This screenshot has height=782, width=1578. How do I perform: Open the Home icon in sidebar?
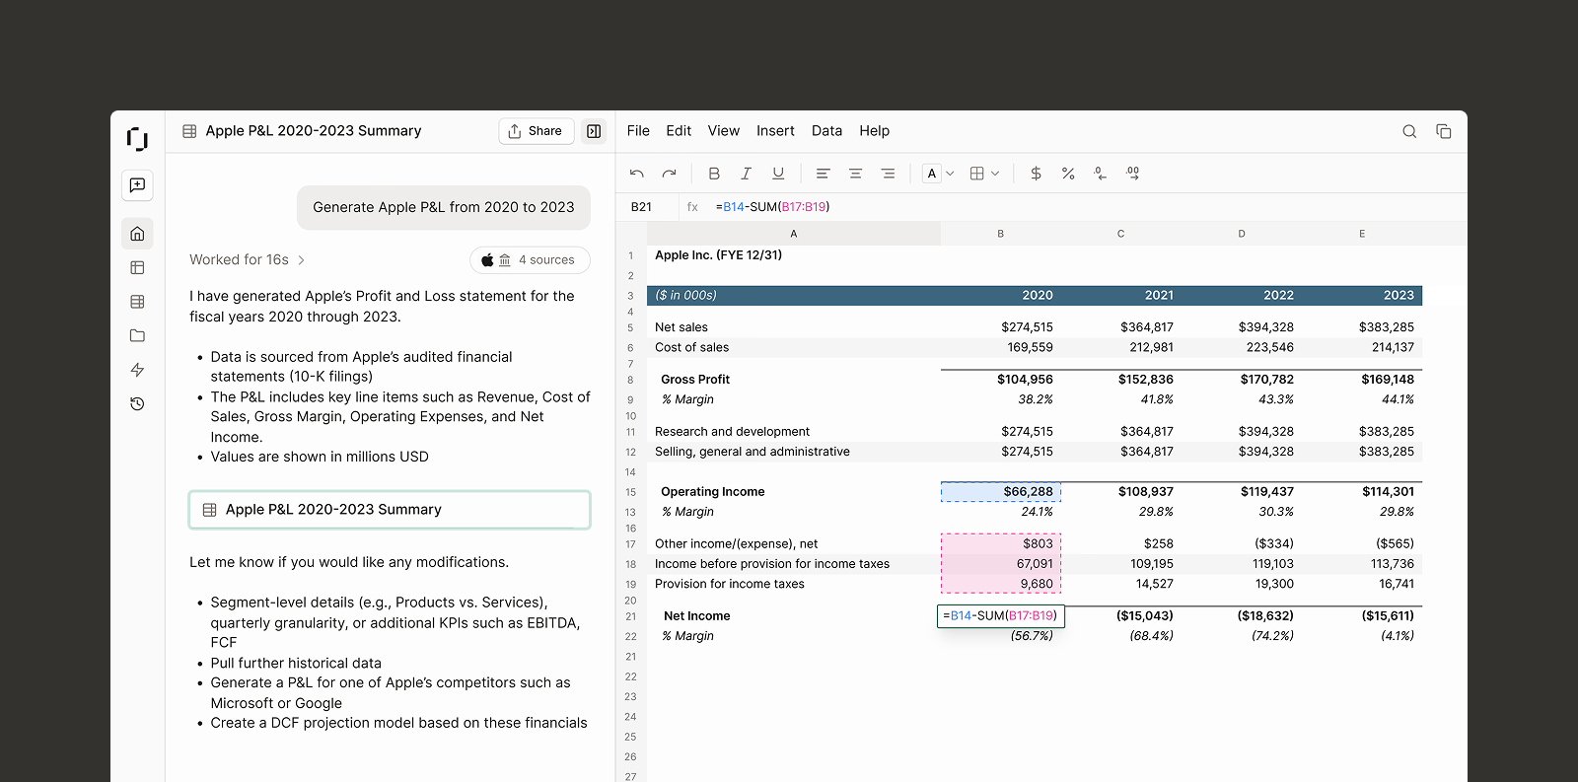pyautogui.click(x=137, y=234)
